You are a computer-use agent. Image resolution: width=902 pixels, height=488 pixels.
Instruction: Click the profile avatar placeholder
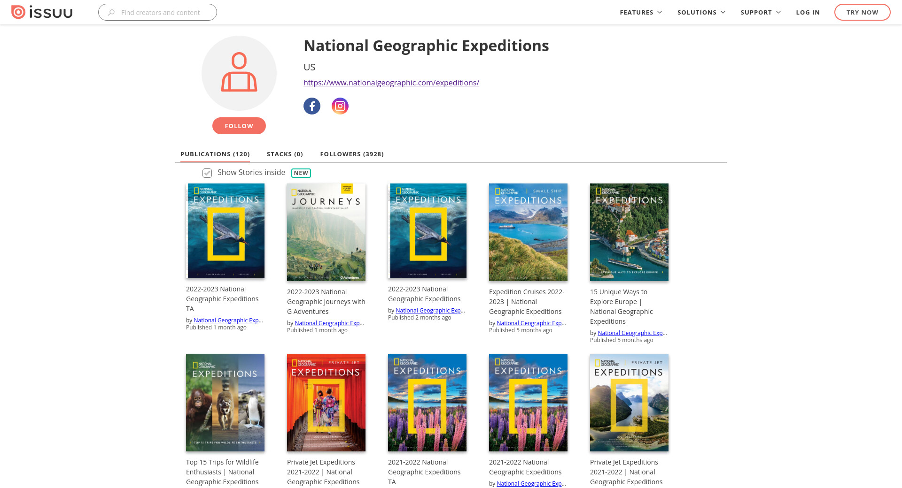click(x=239, y=73)
